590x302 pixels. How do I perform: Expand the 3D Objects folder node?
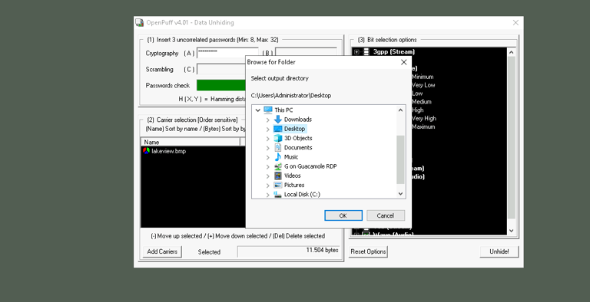(x=267, y=139)
